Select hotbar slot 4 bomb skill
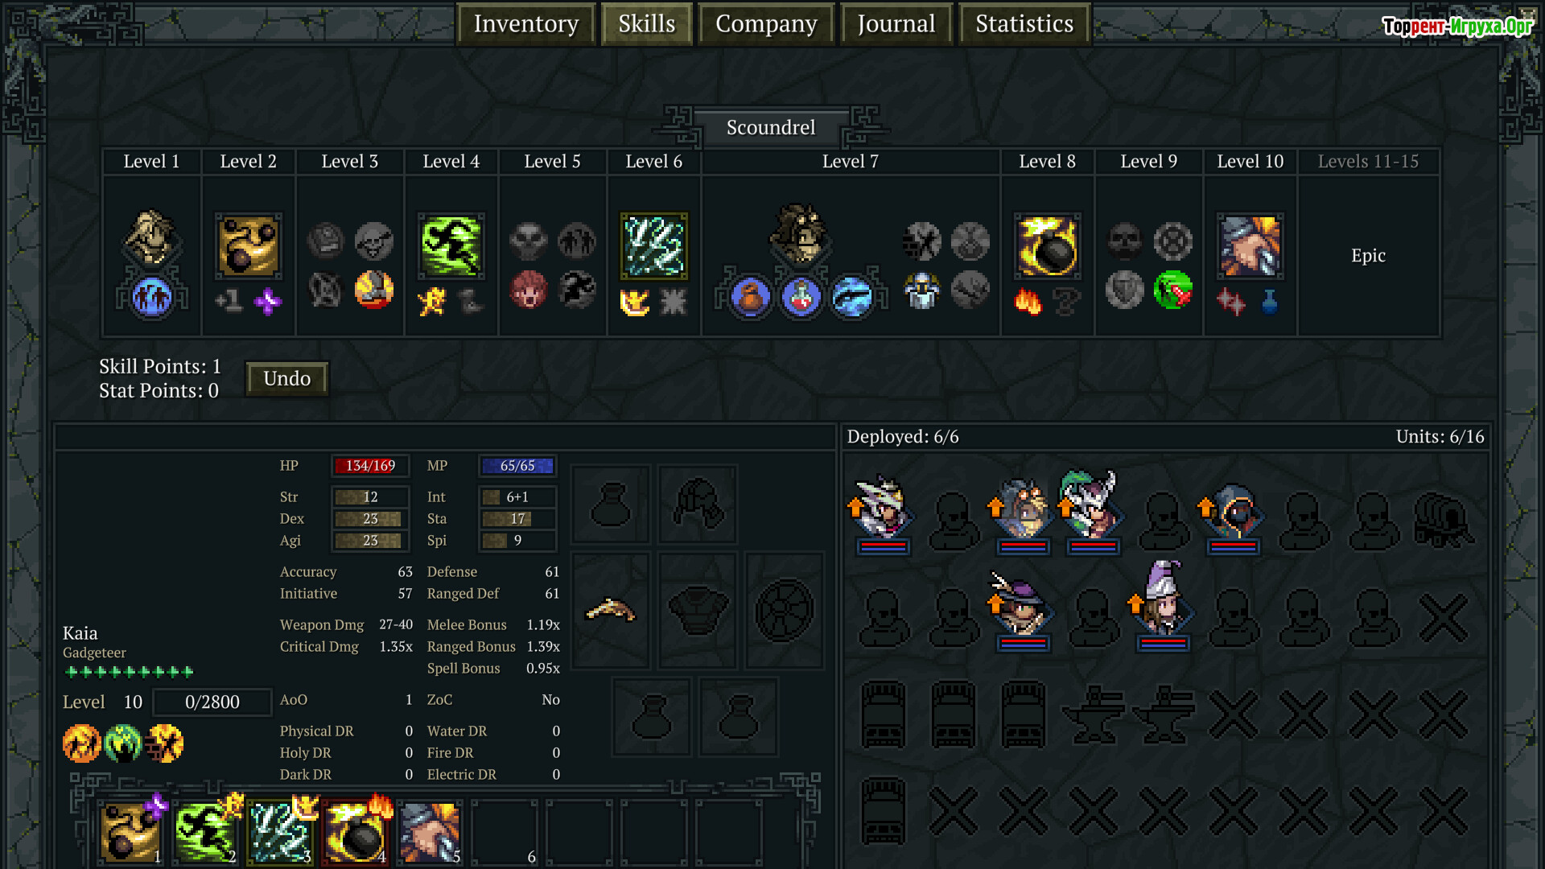Image resolution: width=1545 pixels, height=869 pixels. coord(356,833)
